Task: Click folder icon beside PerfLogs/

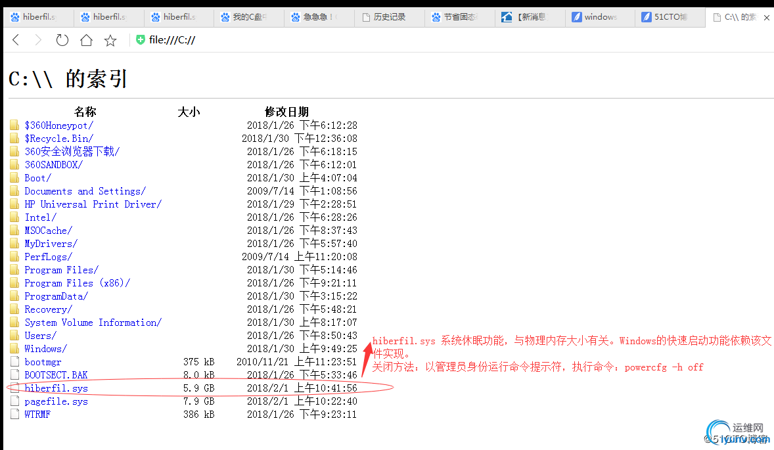Action: click(x=15, y=257)
